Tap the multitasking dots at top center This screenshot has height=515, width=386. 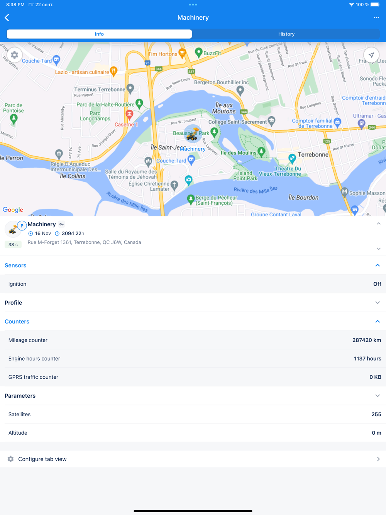point(193,5)
